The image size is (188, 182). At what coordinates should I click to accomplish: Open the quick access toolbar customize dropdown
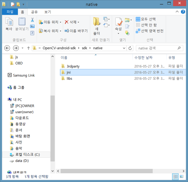tap(23, 5)
